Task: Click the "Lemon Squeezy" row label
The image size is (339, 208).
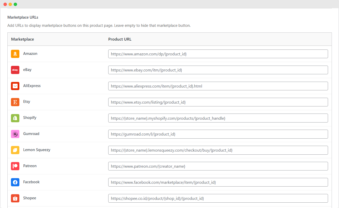Action: pyautogui.click(x=37, y=150)
